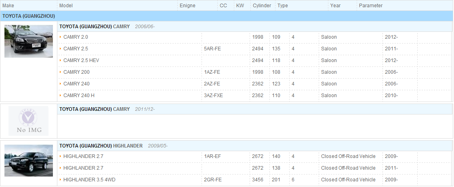The image size is (454, 187).
Task: Click the 118 KW value in CAMRY 2.5 HEV row
Action: coord(276,60)
